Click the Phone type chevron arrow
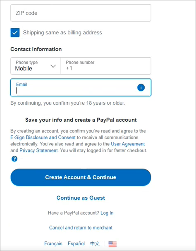This screenshot has width=196, height=251. pyautogui.click(x=53, y=66)
